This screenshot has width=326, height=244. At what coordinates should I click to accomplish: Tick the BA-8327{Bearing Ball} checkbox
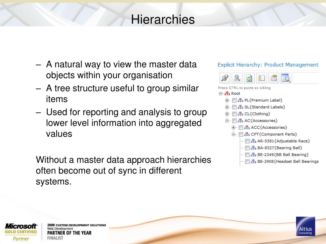coord(247,148)
